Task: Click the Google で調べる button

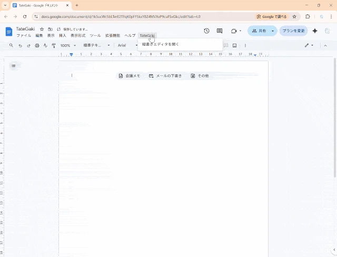Action: (272, 16)
